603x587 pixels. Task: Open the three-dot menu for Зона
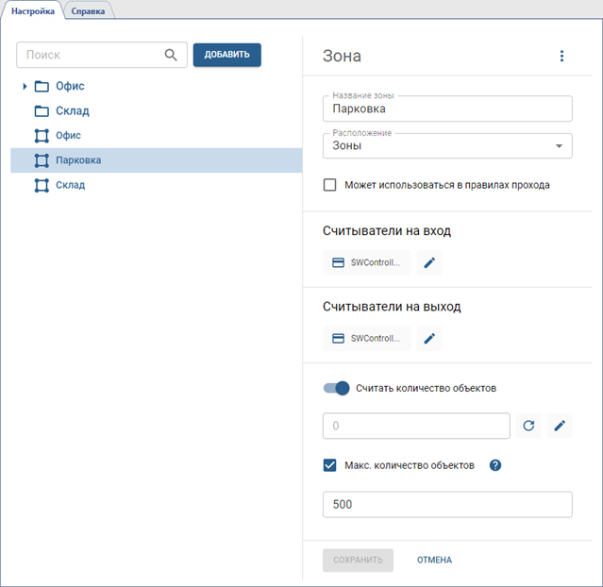[x=561, y=57]
